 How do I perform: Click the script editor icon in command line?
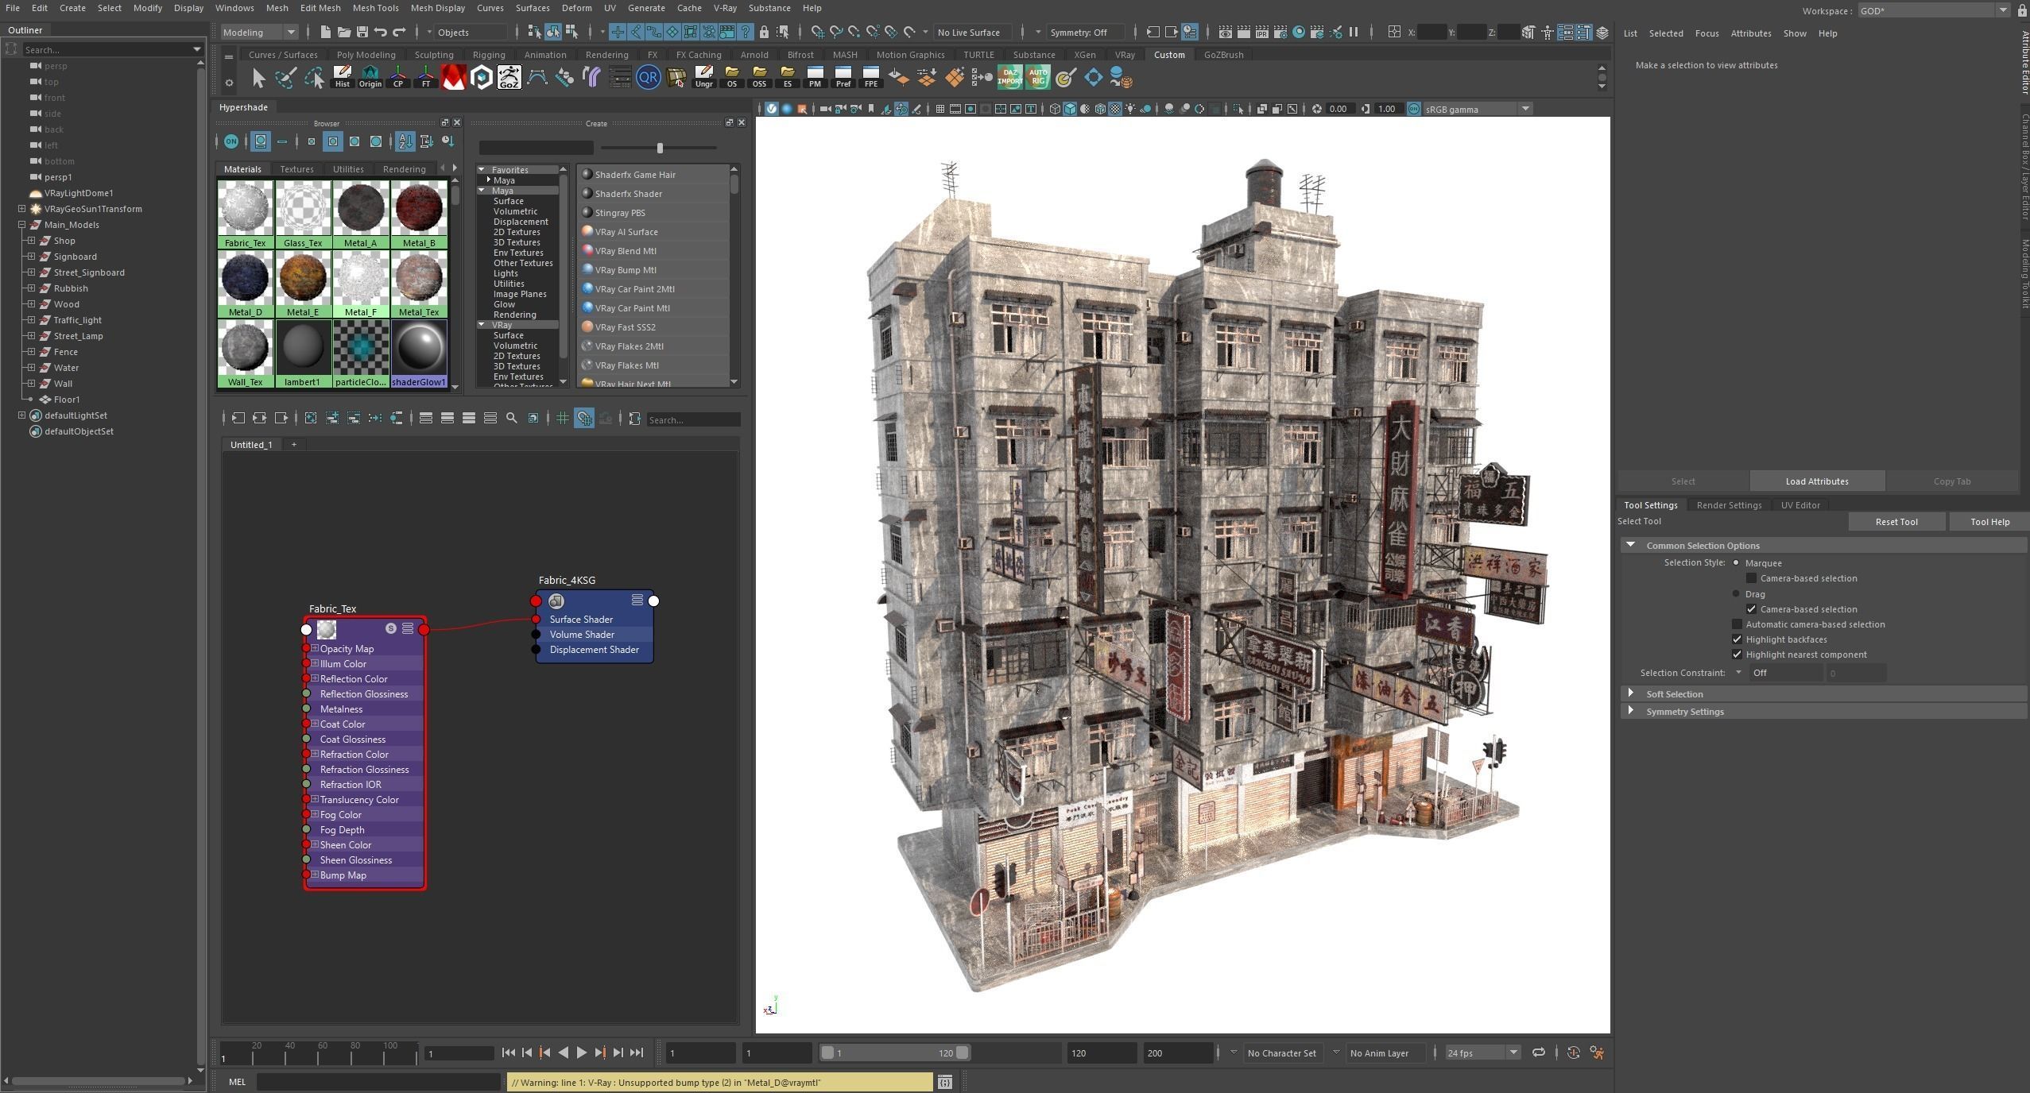click(x=944, y=1082)
